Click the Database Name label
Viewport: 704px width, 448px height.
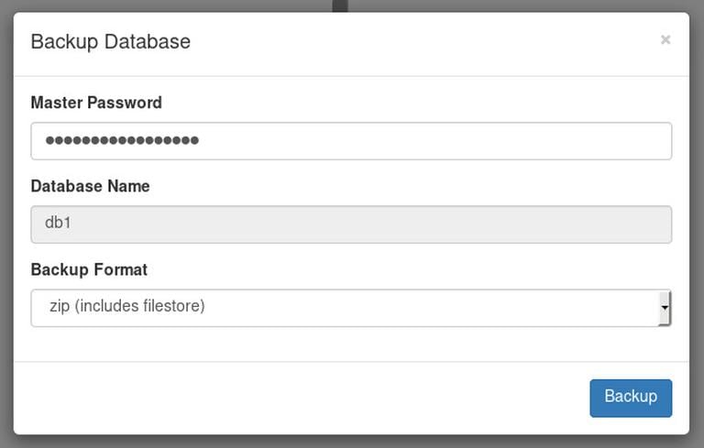click(90, 186)
